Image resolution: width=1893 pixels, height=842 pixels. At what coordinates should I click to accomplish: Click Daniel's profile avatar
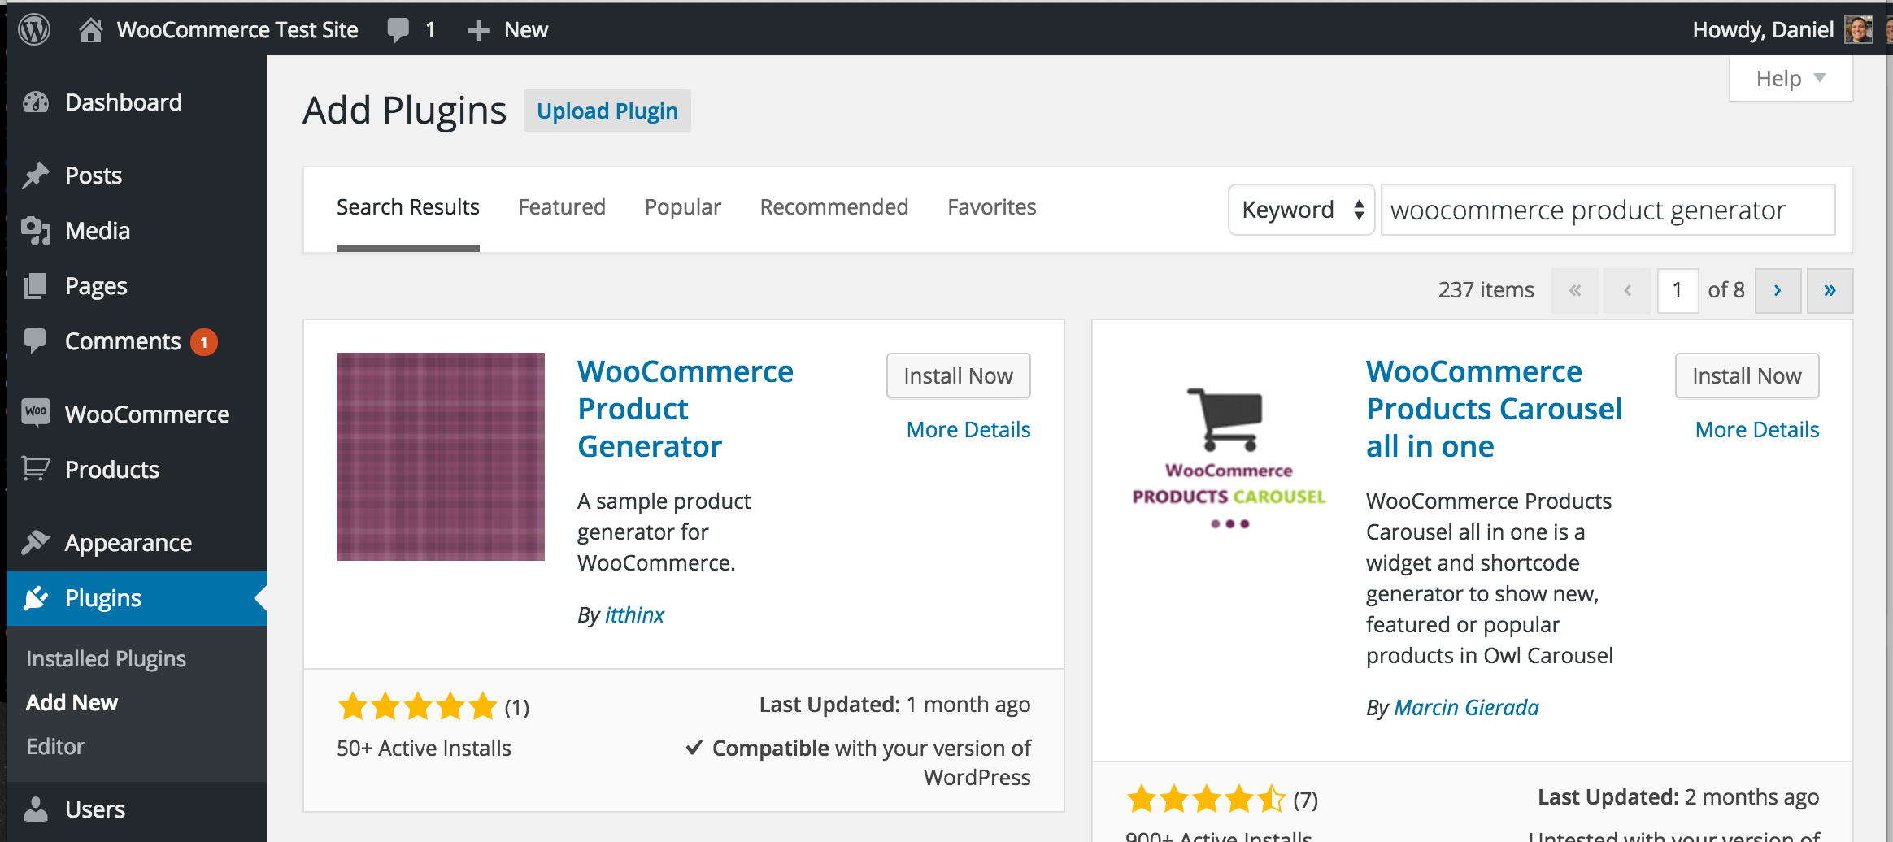(1858, 30)
